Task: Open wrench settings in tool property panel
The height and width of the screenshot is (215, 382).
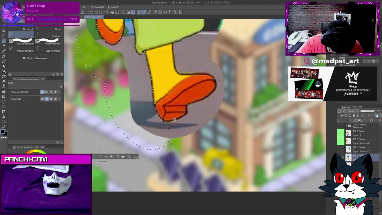Action: point(61,142)
